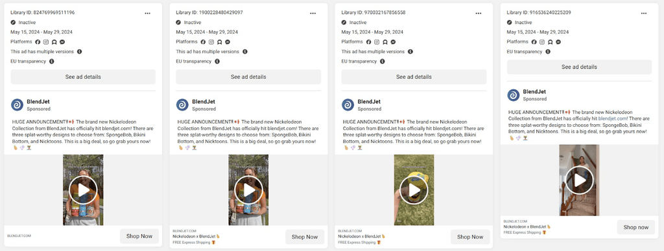664x251 pixels.
Task: Click Facebook platform icon in ad 824769969511196
Action: 38,42
